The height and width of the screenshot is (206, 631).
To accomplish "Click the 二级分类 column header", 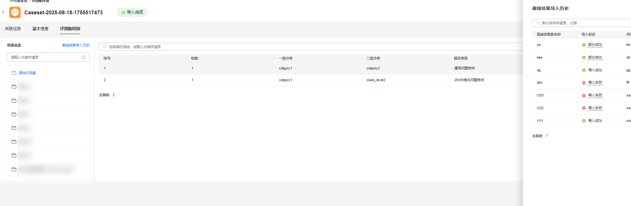I will pos(373,58).
